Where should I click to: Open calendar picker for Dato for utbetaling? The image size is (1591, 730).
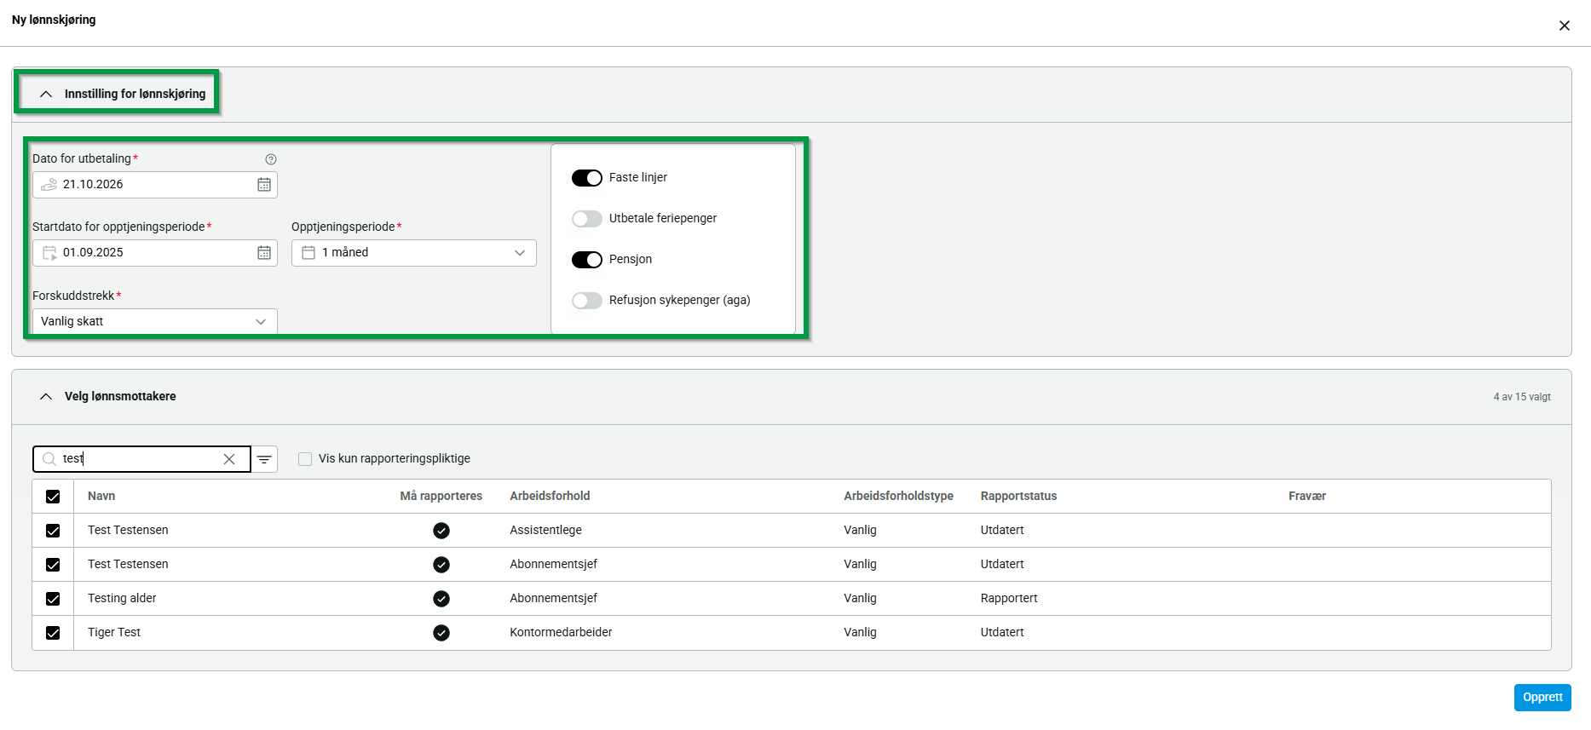click(x=264, y=185)
